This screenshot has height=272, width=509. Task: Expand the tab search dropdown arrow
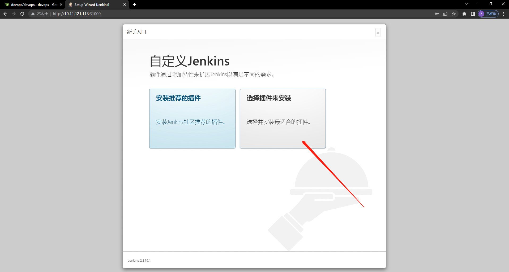(x=467, y=4)
